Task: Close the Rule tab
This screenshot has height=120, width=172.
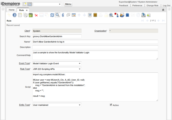Action: (x=27, y=10)
